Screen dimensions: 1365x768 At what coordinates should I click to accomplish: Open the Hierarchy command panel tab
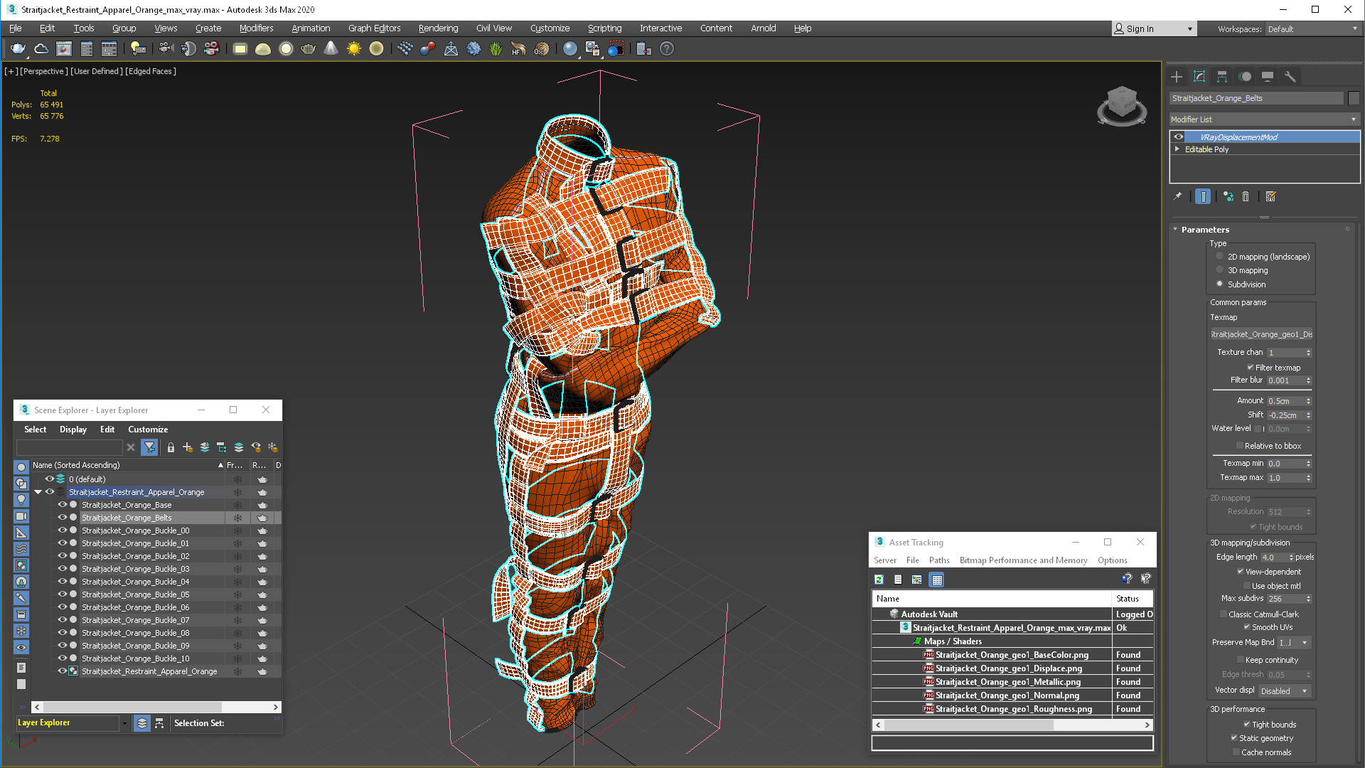(x=1222, y=77)
